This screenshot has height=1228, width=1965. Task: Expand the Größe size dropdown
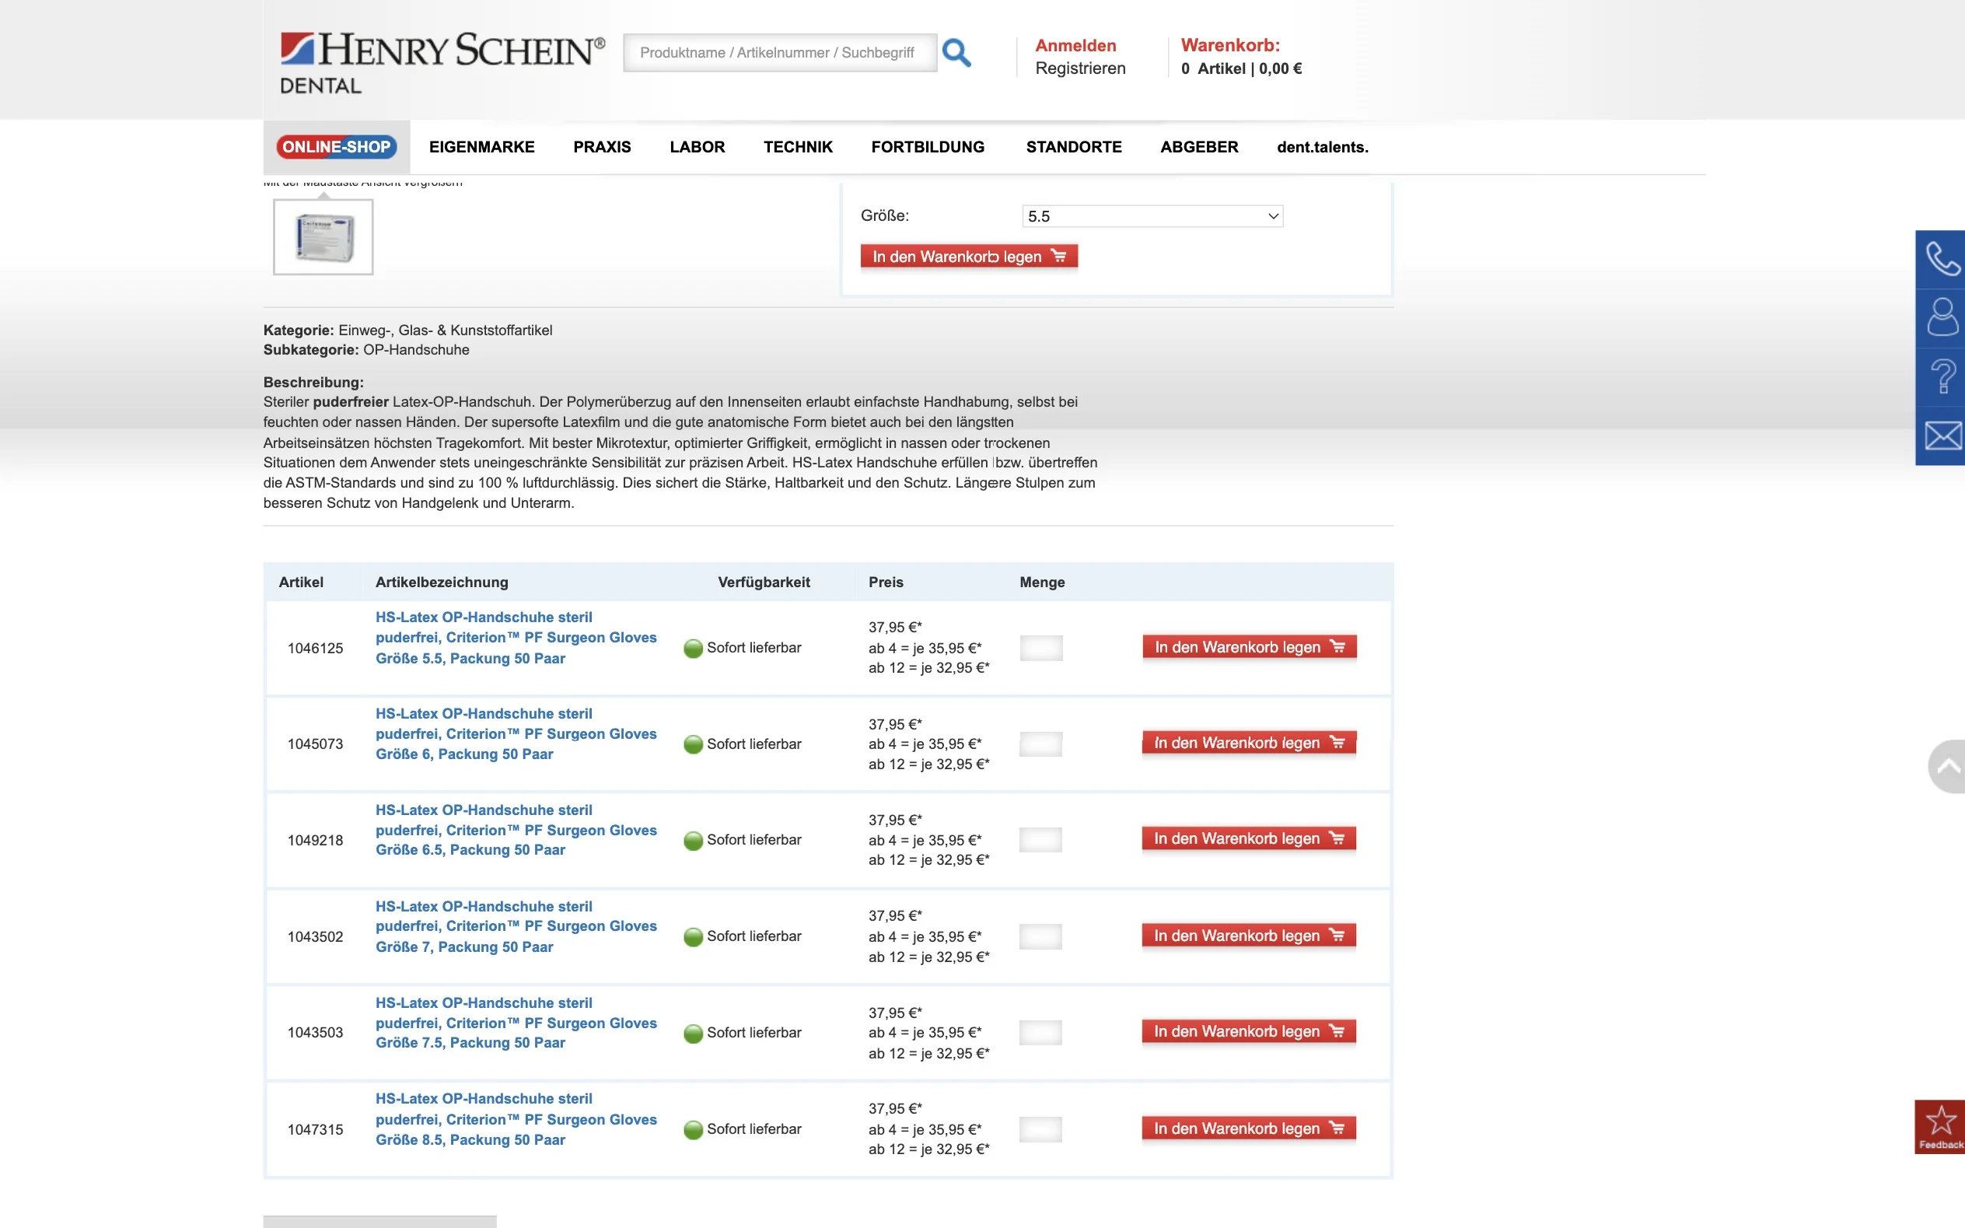pos(1152,216)
